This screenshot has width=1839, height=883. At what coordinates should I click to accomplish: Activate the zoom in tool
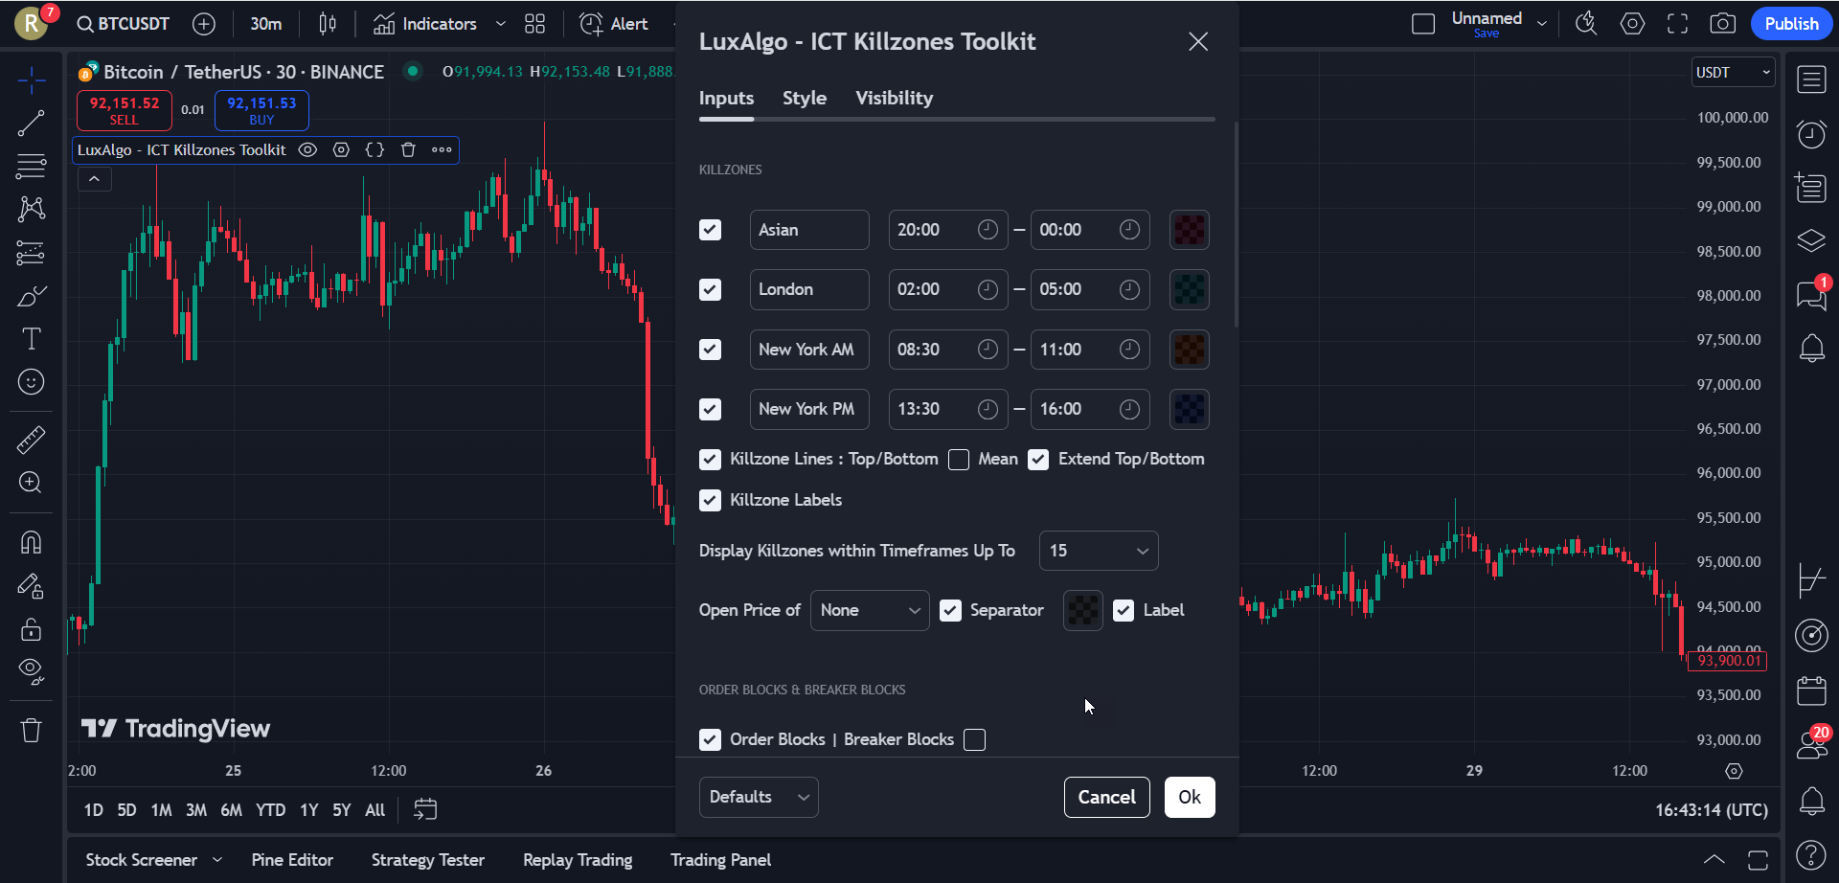coord(32,483)
